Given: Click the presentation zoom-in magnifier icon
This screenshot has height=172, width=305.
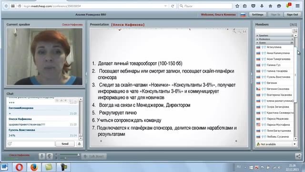Looking at the screenshot, I should 235,32.
